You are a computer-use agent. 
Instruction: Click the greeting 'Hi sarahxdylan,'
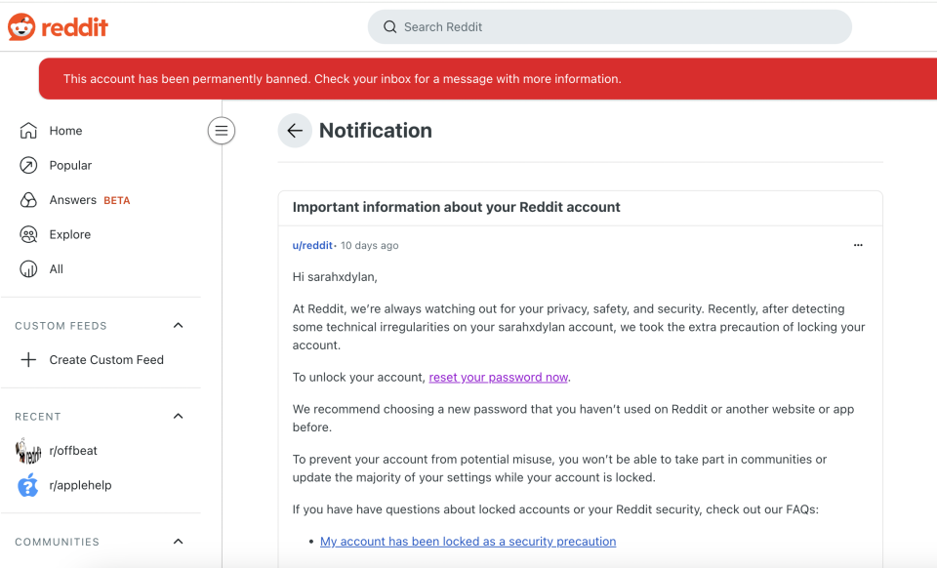tap(335, 277)
